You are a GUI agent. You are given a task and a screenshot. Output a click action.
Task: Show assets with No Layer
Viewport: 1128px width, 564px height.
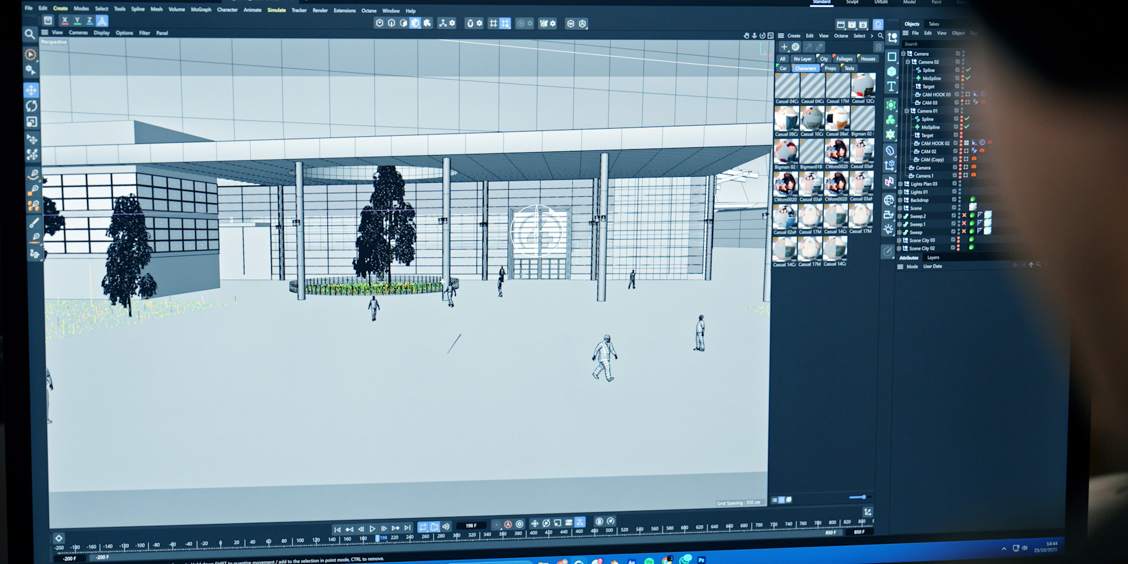pyautogui.click(x=803, y=59)
